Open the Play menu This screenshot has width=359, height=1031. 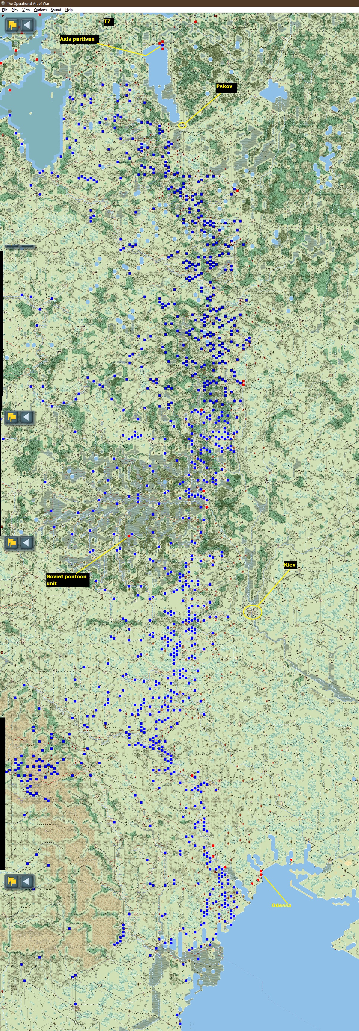point(15,10)
